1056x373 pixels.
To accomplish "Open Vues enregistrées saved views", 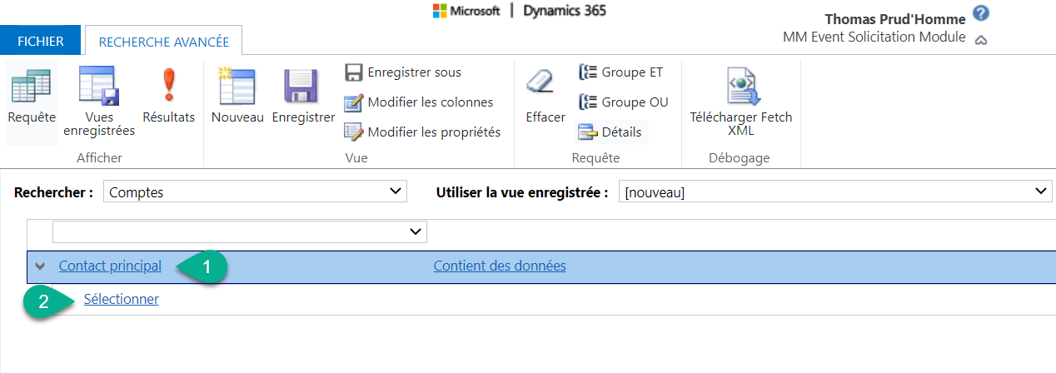I will pyautogui.click(x=99, y=87).
